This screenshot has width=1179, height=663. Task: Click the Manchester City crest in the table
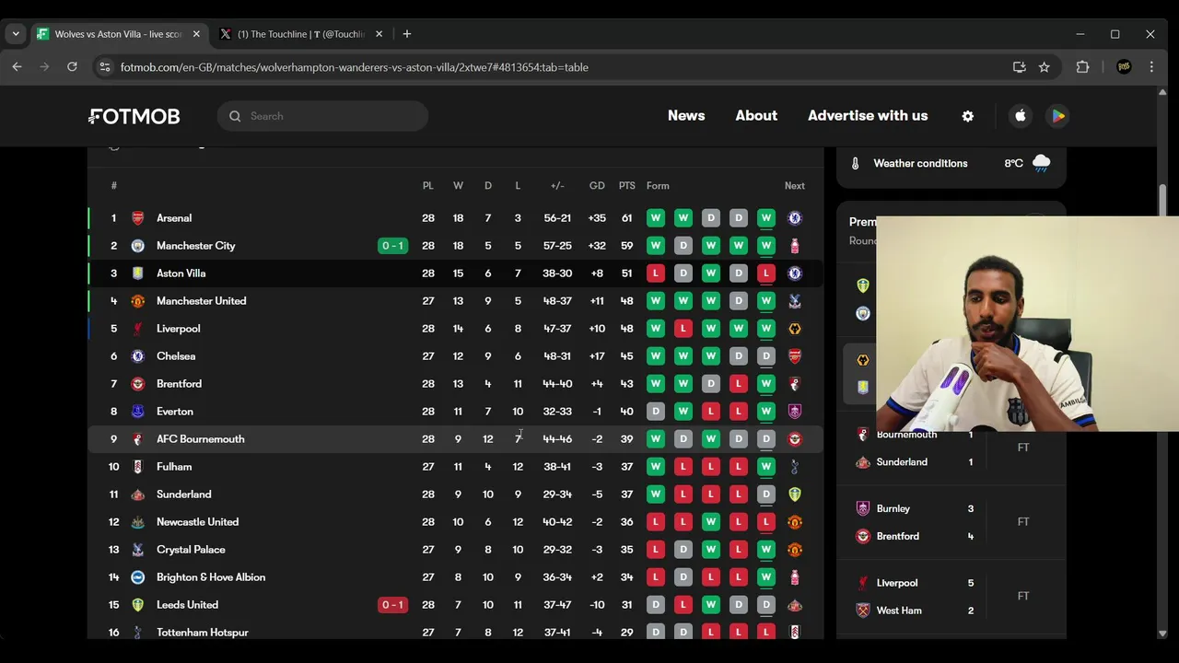137,246
